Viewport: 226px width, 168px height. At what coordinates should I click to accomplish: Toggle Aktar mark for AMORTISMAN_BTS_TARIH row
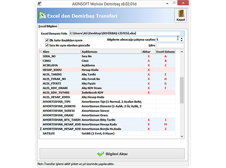click(x=148, y=120)
